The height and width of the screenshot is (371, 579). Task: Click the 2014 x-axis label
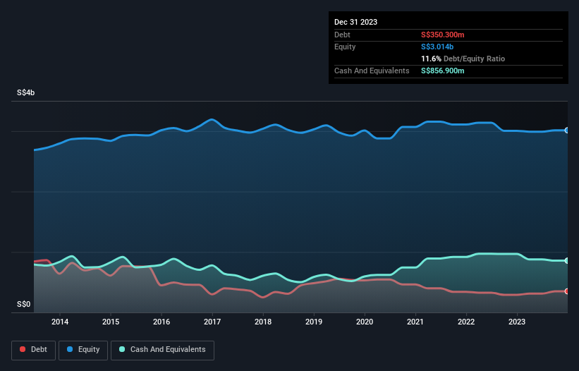pyautogui.click(x=60, y=322)
